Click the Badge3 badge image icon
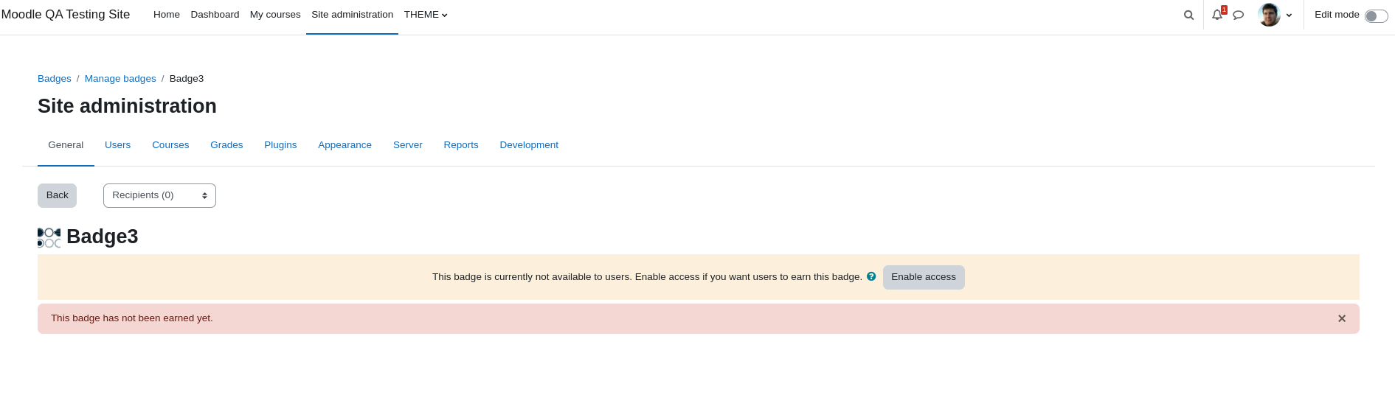The width and height of the screenshot is (1395, 420). [x=49, y=237]
